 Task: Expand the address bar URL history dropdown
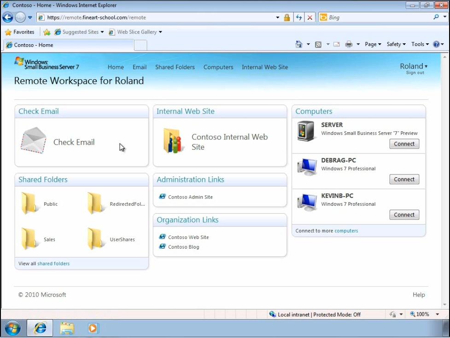tap(278, 17)
